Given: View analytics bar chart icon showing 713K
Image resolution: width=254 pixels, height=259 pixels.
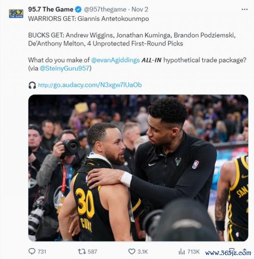Looking at the screenshot, I should coord(181,251).
